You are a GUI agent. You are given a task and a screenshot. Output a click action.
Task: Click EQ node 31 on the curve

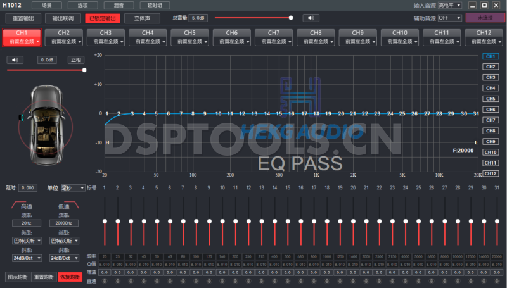[476, 114]
